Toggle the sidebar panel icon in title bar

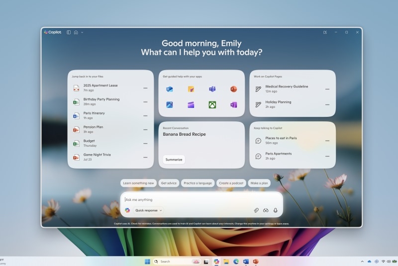[x=69, y=32]
